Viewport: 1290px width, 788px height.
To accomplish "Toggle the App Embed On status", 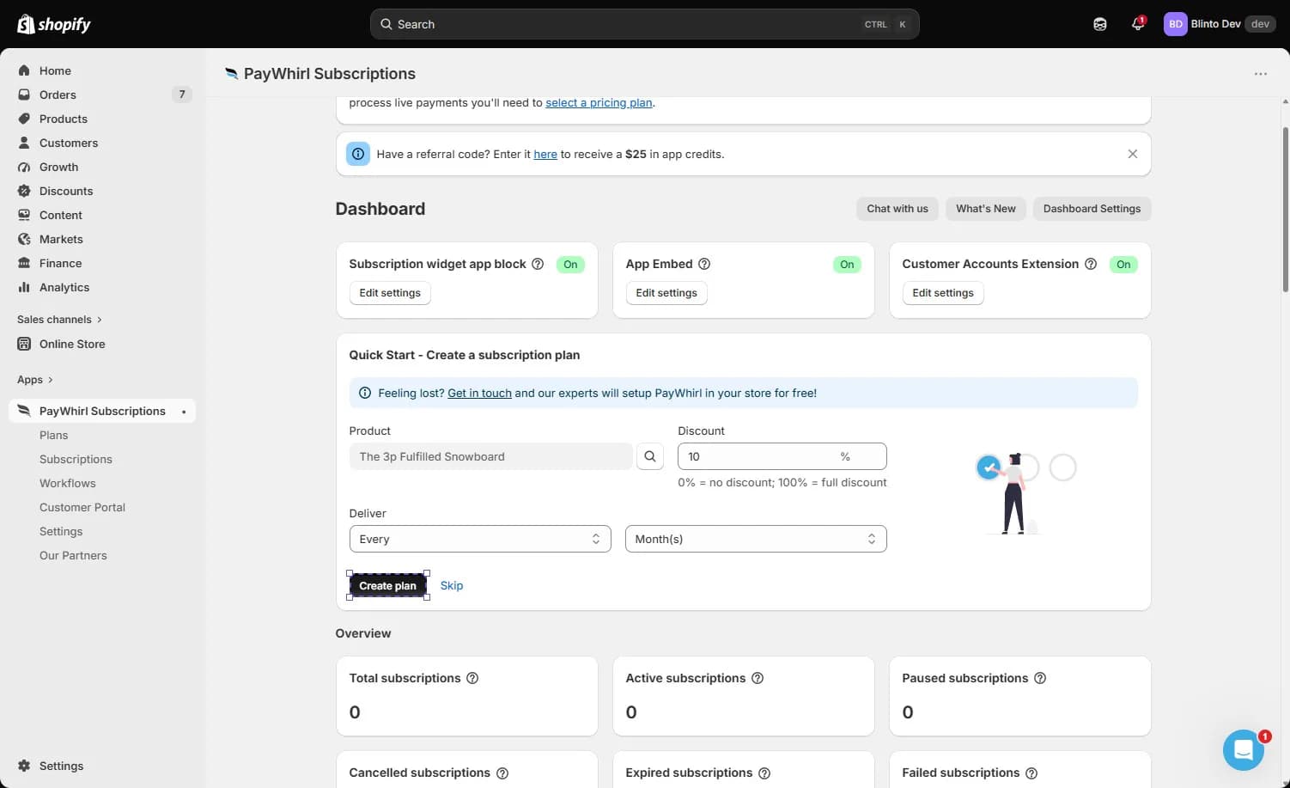I will 847,265.
